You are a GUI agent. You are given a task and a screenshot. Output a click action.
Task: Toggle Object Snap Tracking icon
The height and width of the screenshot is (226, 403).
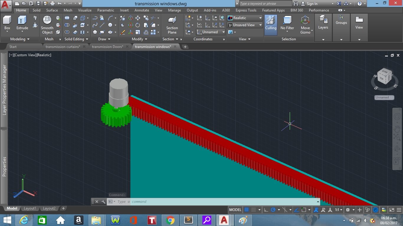pos(296,210)
